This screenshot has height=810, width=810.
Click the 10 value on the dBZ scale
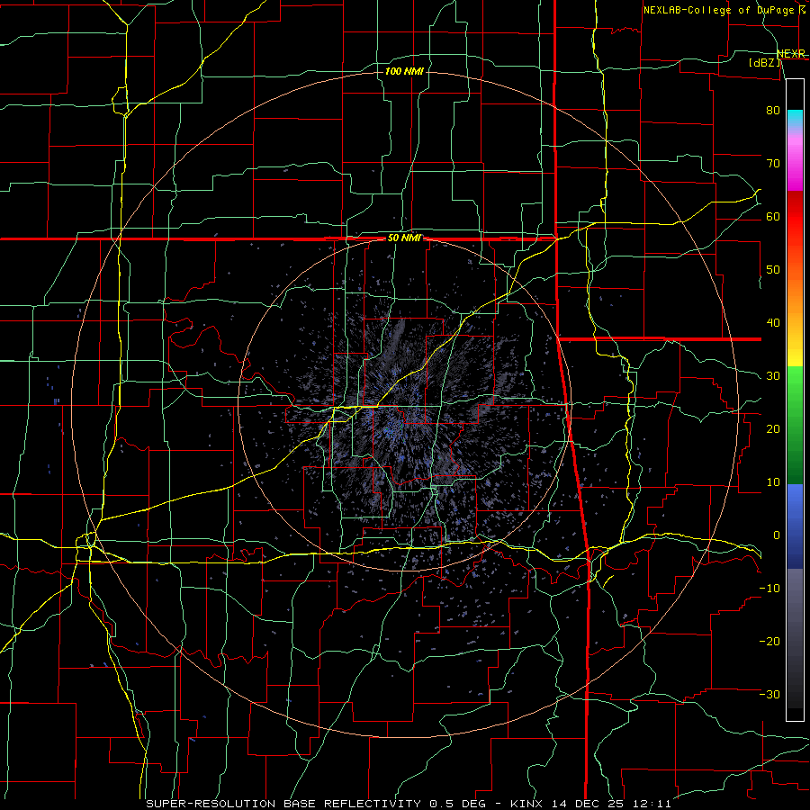coord(773,482)
